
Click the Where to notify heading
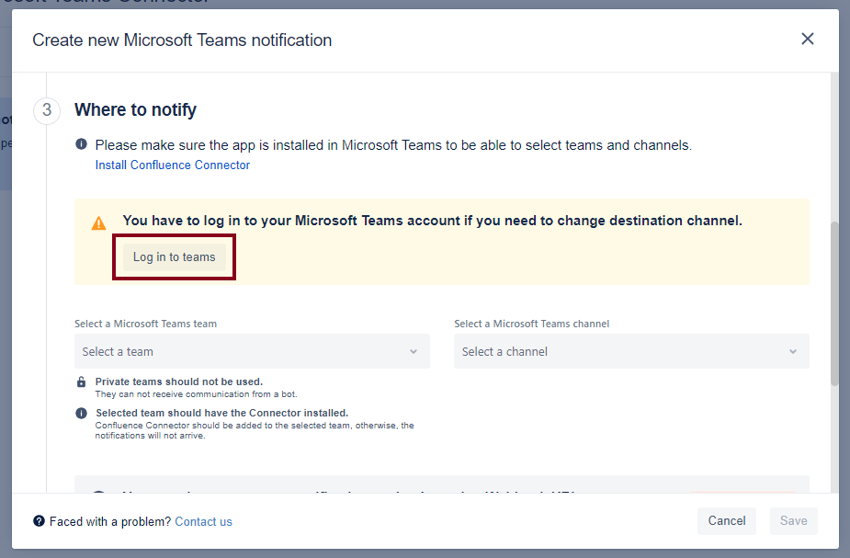coord(135,109)
